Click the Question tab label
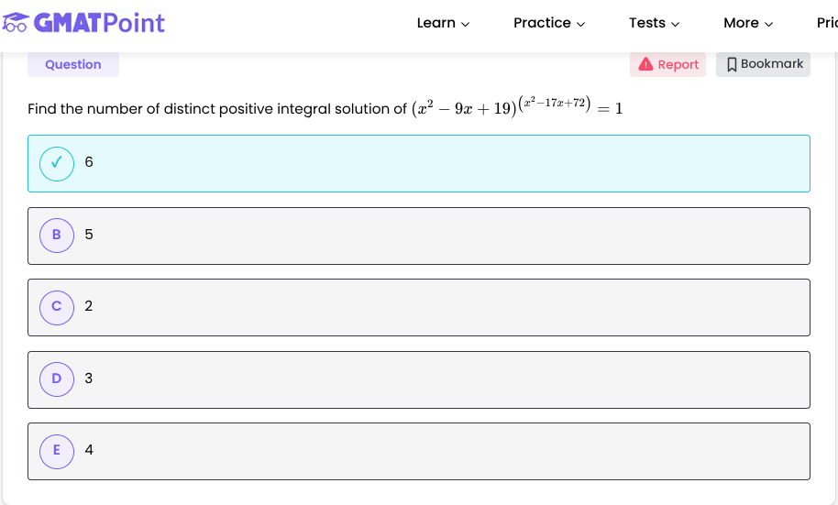The image size is (838, 505). [73, 64]
